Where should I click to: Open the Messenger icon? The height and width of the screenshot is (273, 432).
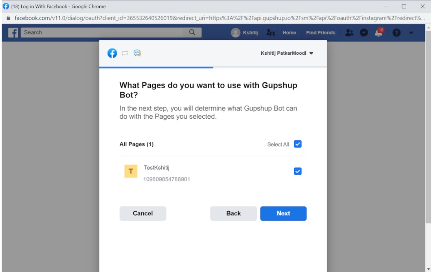[x=364, y=32]
